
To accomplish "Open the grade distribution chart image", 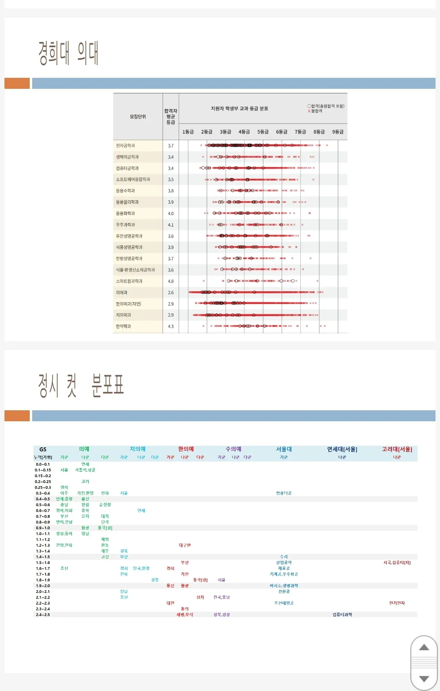I will tap(231, 213).
